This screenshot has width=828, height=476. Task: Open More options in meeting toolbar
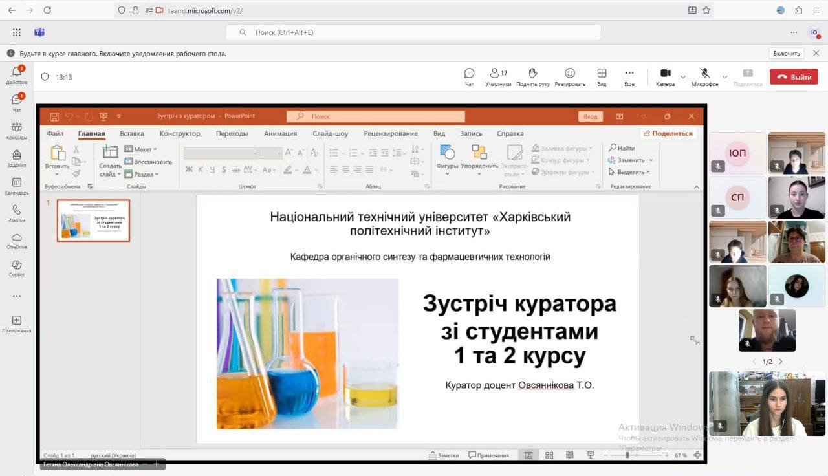click(629, 77)
